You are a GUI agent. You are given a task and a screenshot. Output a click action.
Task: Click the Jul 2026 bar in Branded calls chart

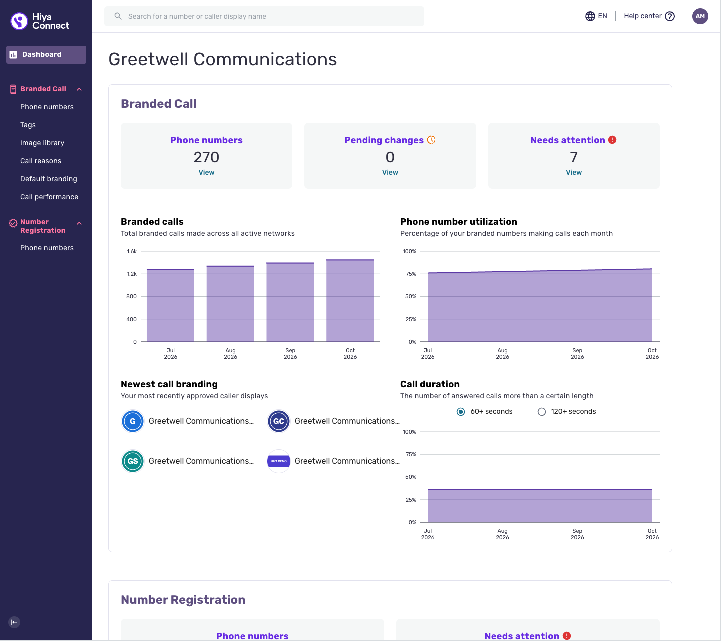tap(170, 305)
